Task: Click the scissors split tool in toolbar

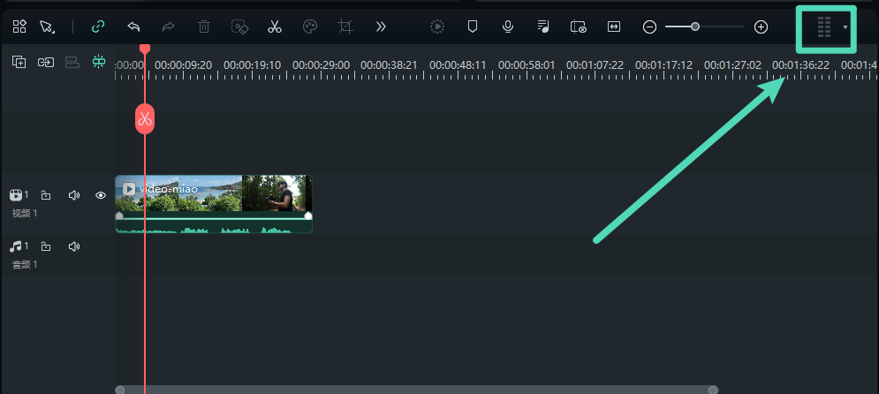Action: tap(275, 27)
